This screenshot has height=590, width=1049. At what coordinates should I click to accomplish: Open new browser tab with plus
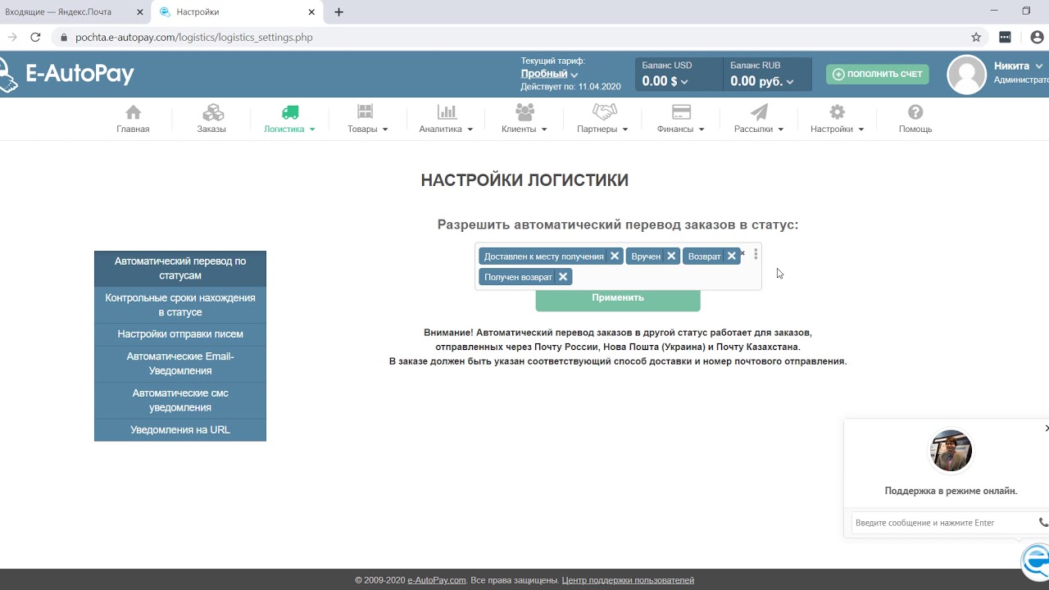click(x=339, y=12)
